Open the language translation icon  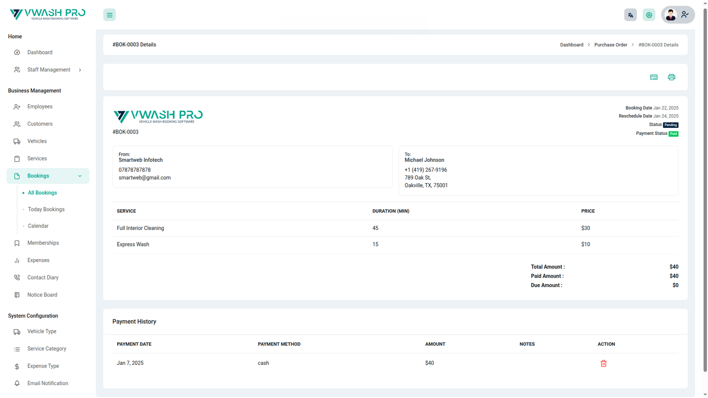[x=630, y=15]
